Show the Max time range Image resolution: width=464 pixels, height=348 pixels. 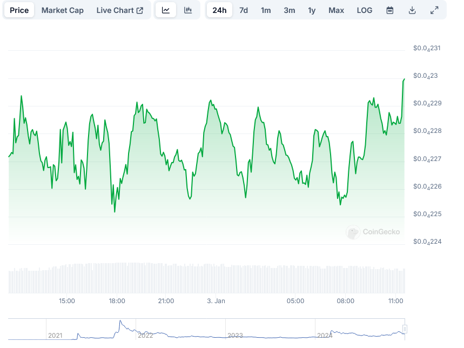[336, 10]
